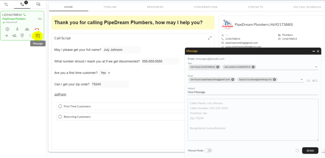Open the chat conversations tab icon
This screenshot has height=158, width=325.
(38, 4)
